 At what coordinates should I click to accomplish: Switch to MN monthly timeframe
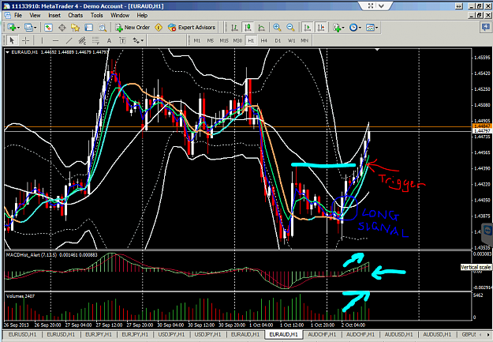[x=304, y=40]
